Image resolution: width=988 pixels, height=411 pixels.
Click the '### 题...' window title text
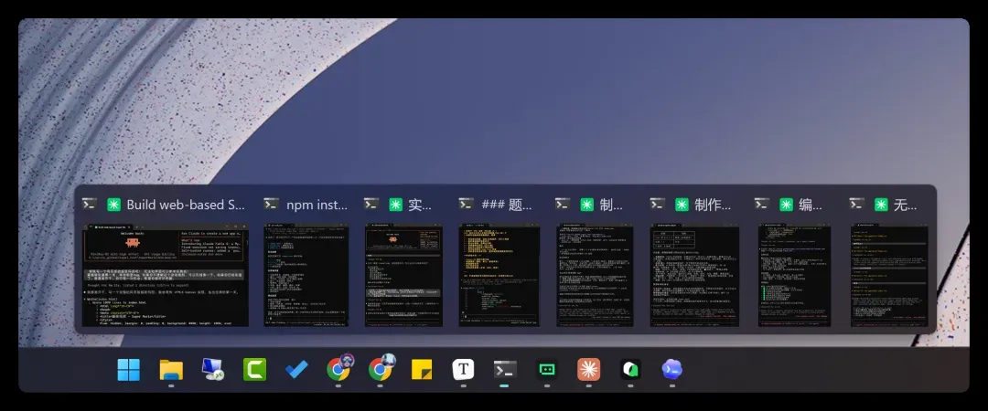(507, 205)
